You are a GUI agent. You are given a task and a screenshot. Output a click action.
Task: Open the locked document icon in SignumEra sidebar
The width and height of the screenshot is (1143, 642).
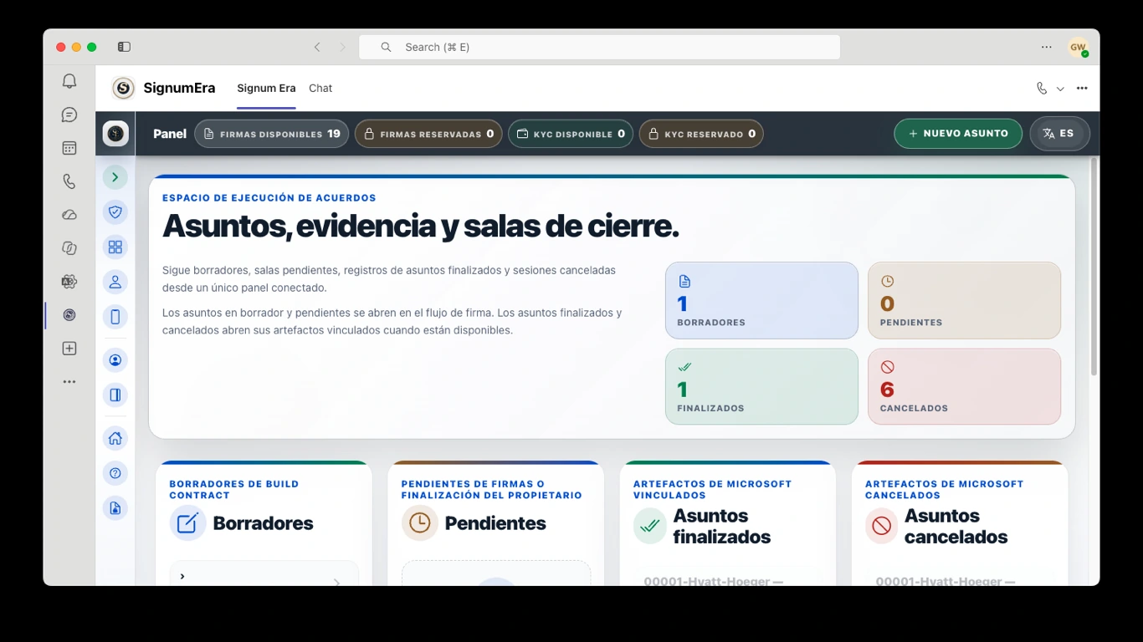coord(115,508)
